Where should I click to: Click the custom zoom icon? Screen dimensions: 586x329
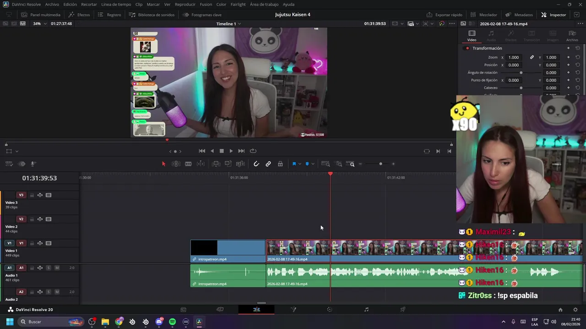tap(350, 164)
